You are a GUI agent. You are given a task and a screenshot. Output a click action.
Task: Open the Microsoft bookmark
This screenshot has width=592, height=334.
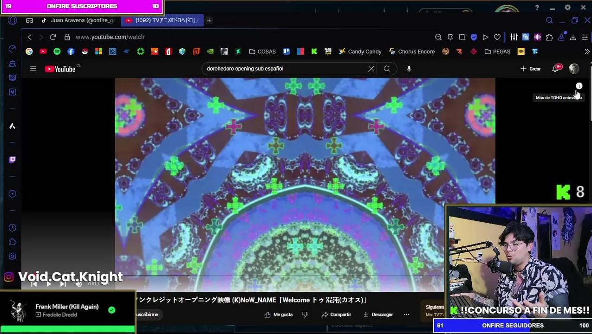[x=99, y=51]
